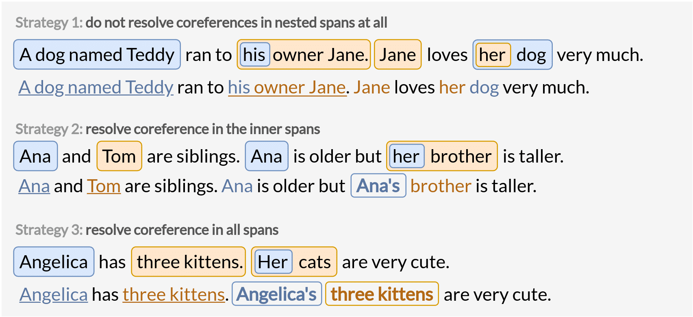Click the orange 'Tom' highlighted box
The image size is (693, 317).
tap(119, 156)
